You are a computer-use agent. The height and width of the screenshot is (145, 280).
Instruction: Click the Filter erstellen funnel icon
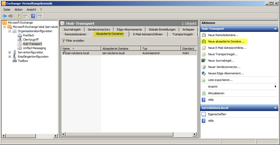63,41
